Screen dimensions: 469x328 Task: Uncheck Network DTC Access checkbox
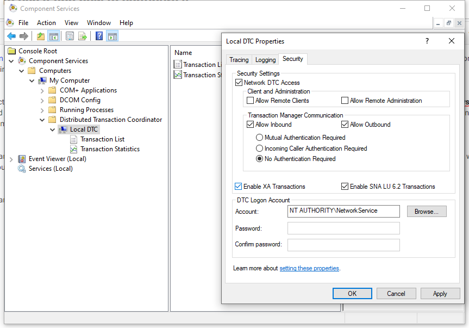pyautogui.click(x=239, y=83)
